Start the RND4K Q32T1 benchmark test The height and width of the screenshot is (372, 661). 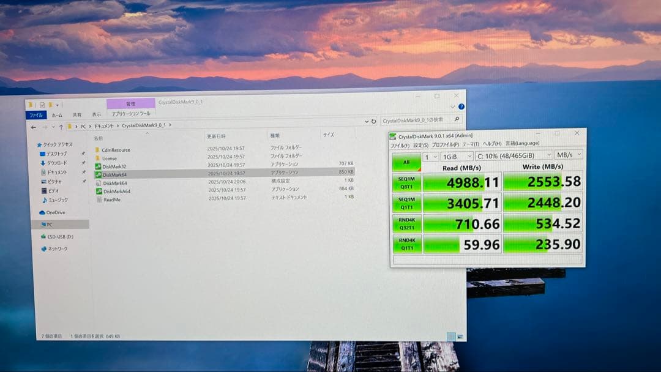(406, 224)
